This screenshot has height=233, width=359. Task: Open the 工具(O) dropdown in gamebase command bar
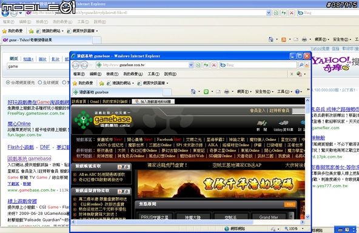pyautogui.click(x=284, y=92)
